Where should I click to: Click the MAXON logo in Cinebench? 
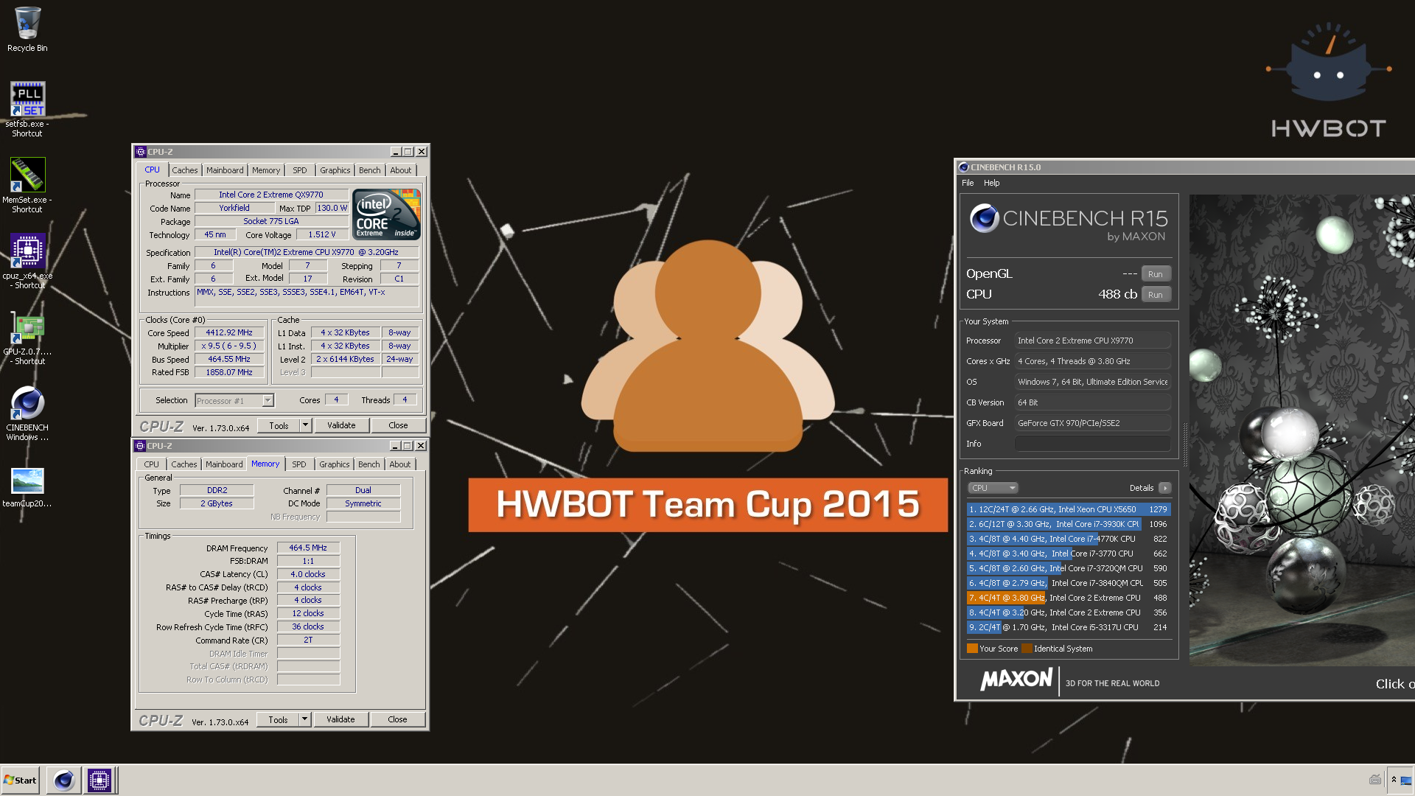1016,679
